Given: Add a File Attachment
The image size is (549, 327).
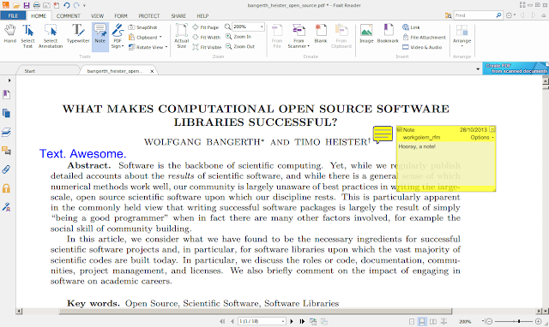Looking at the screenshot, I should [x=424, y=38].
